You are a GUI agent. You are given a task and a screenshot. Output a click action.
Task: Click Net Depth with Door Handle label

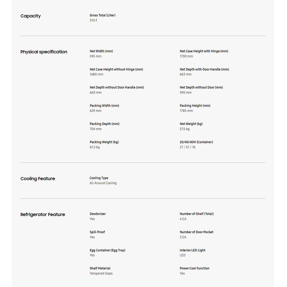pyautogui.click(x=204, y=69)
